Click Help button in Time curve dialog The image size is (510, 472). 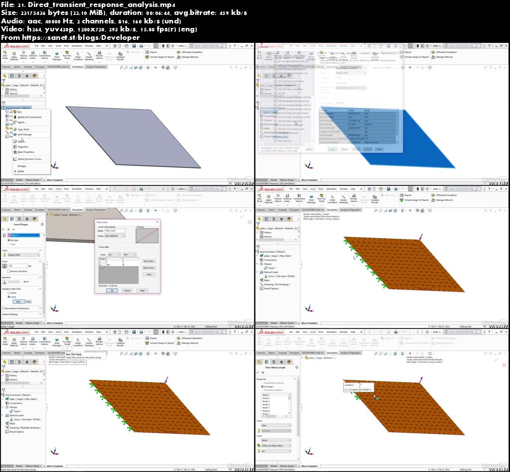pos(142,291)
